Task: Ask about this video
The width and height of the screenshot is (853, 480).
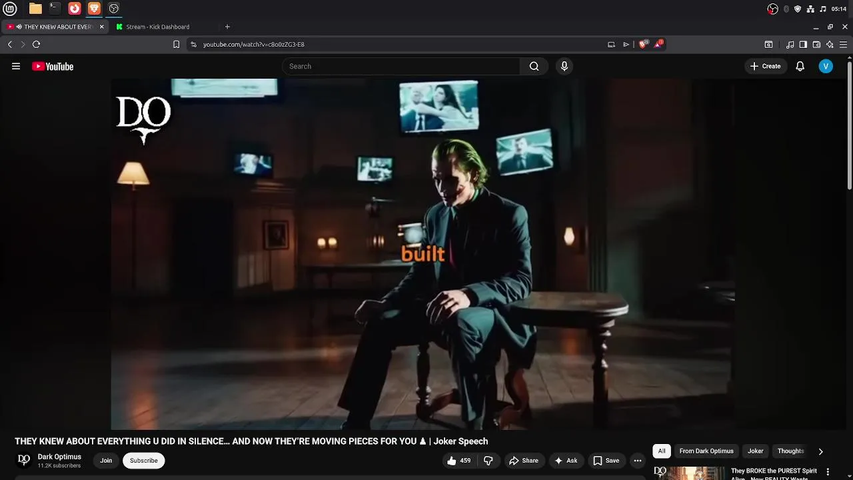Action: pos(566,461)
